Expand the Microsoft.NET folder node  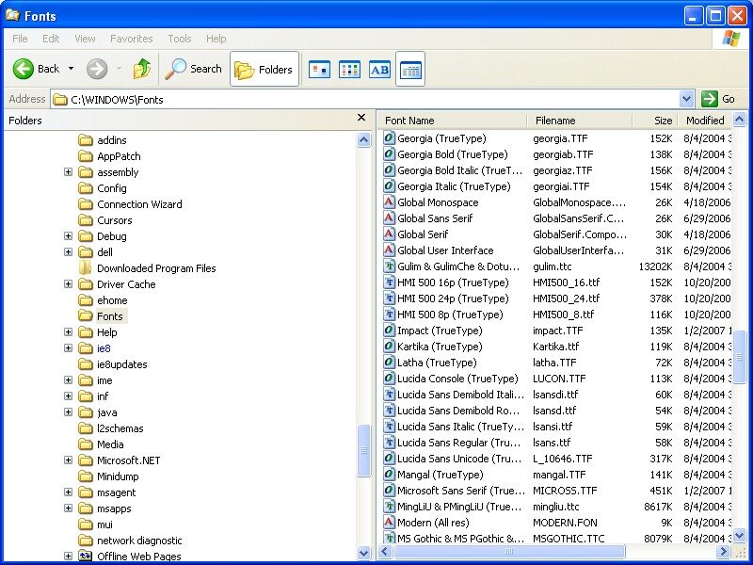pos(68,460)
